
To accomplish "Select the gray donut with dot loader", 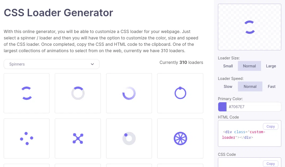I will 129,139.
